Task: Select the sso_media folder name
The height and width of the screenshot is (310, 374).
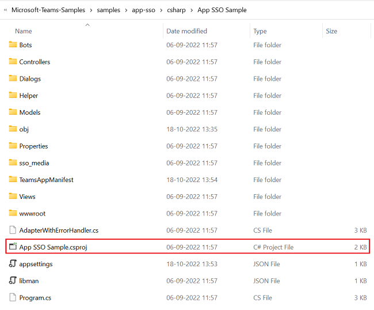Action: pos(34,163)
